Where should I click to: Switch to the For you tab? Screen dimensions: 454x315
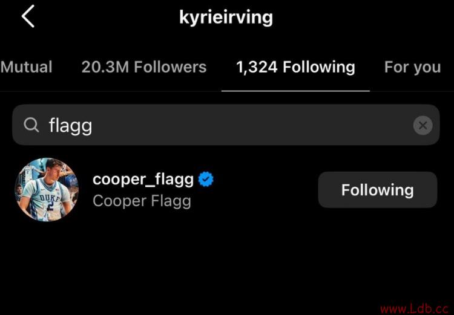tap(413, 67)
